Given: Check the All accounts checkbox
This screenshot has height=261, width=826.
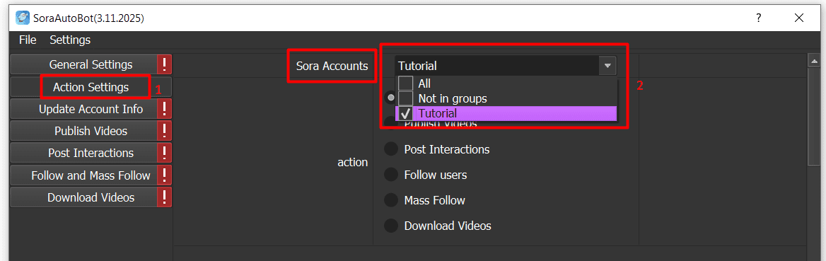Looking at the screenshot, I should [406, 83].
